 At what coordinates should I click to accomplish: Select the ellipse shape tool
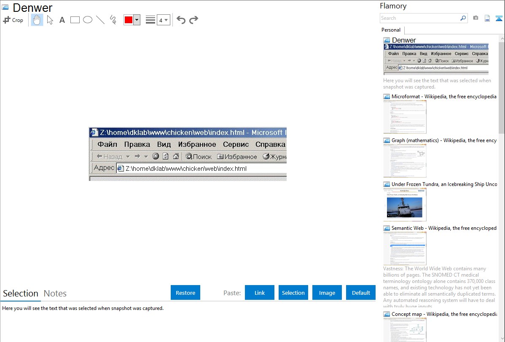(88, 20)
